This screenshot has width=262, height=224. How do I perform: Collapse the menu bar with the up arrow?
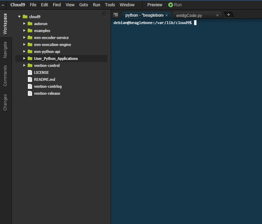point(3,5)
